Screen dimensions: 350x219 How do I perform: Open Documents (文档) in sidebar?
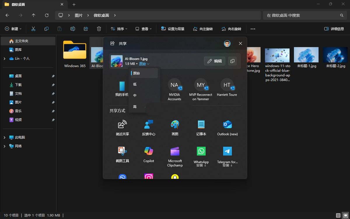coord(28,93)
